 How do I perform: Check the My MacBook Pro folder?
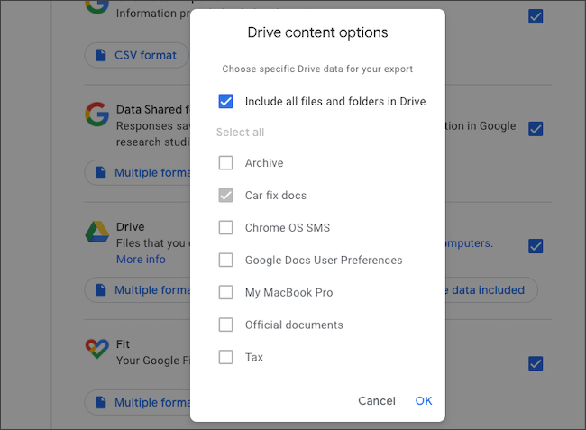click(x=226, y=293)
